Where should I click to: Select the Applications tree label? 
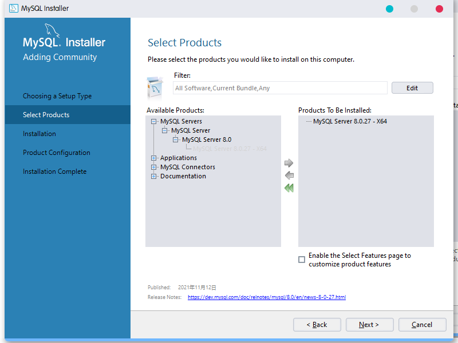click(x=179, y=158)
